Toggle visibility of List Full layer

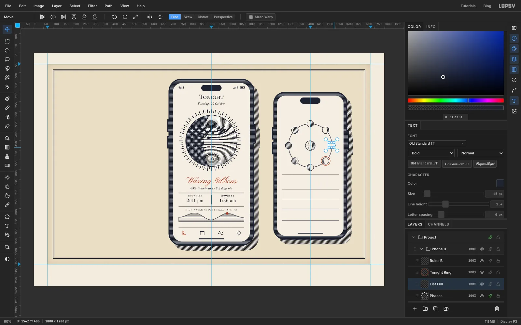(482, 284)
